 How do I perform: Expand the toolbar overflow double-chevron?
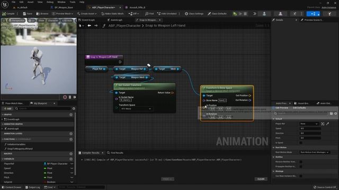pos(255,14)
